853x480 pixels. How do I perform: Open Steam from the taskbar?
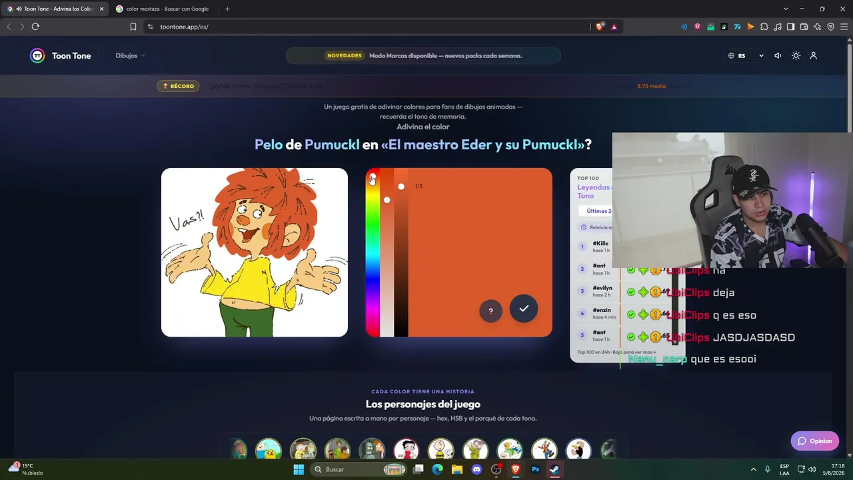[x=554, y=469]
